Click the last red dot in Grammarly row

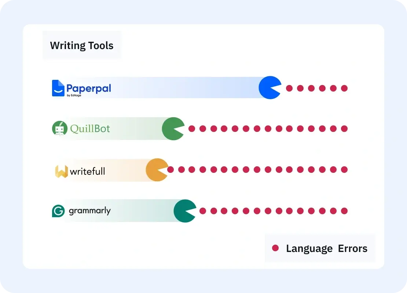pos(344,211)
